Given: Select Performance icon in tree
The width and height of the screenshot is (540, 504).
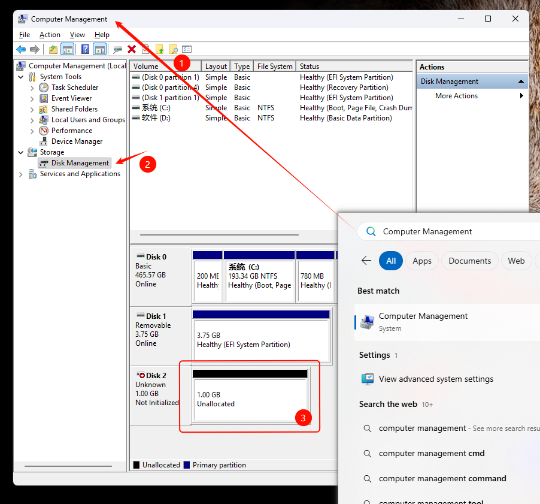Looking at the screenshot, I should click(x=43, y=131).
